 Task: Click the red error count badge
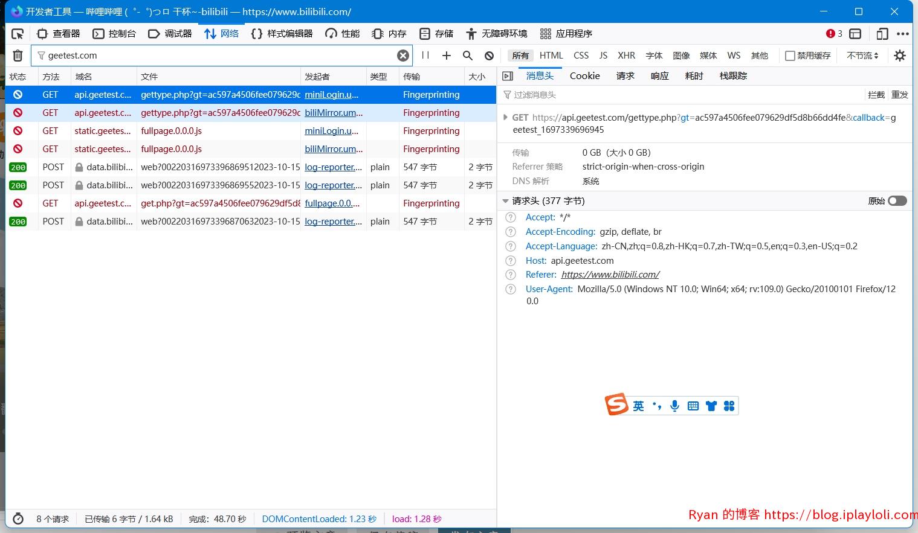834,34
